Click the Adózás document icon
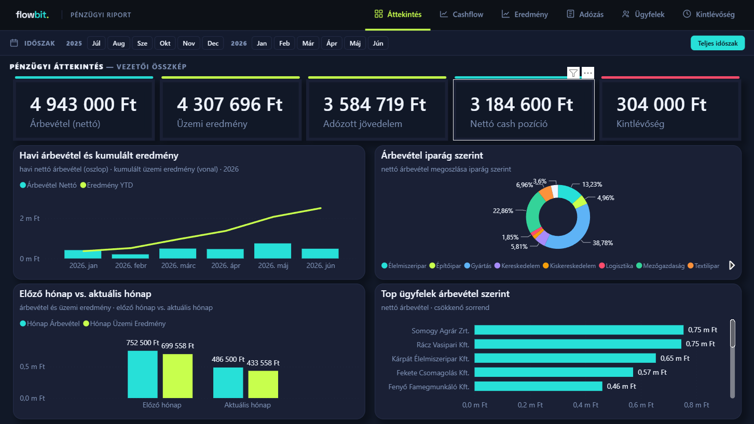The image size is (754, 424). click(x=571, y=14)
